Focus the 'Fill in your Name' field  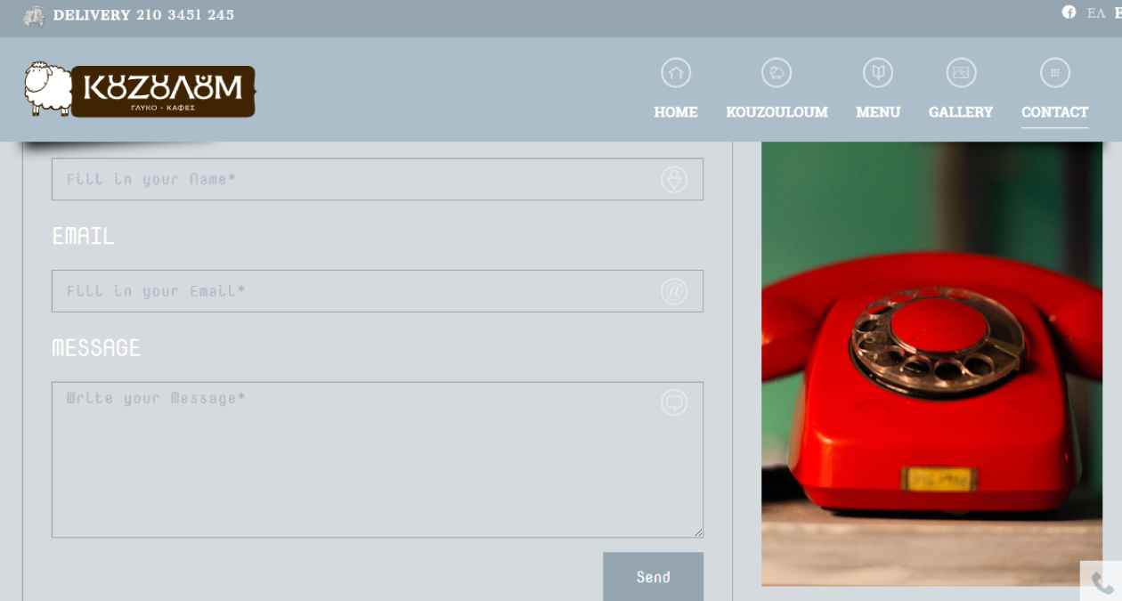click(x=356, y=179)
